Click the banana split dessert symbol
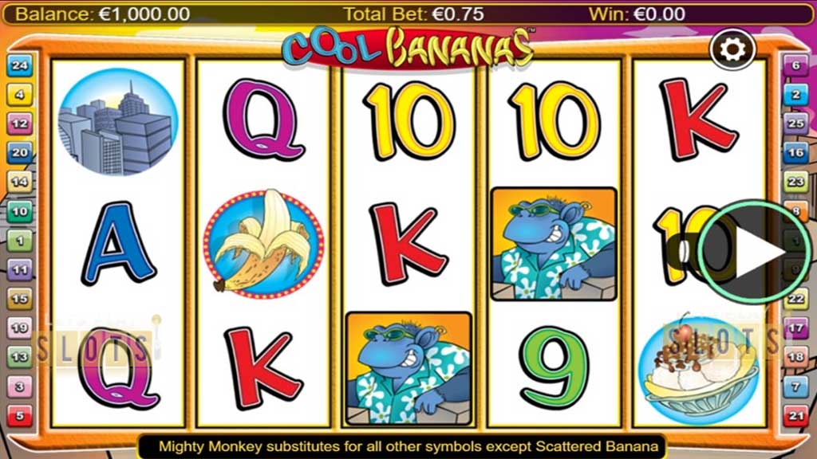The width and height of the screenshot is (817, 459). (698, 370)
